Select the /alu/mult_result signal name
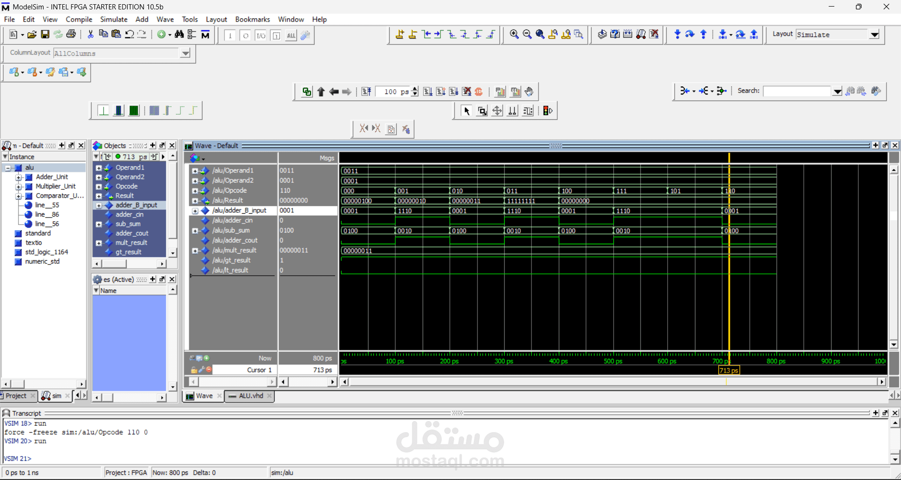The width and height of the screenshot is (901, 480). coord(234,250)
